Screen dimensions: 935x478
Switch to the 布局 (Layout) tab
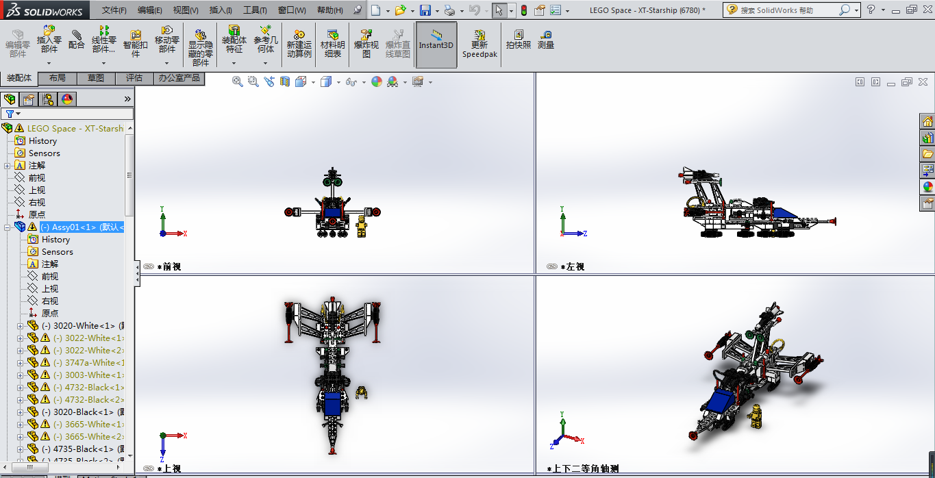click(58, 78)
